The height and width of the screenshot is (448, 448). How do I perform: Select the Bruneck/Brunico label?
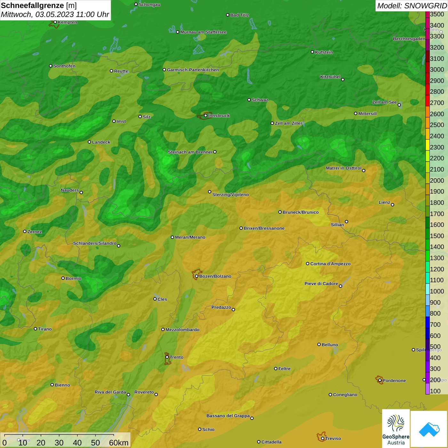300,212
